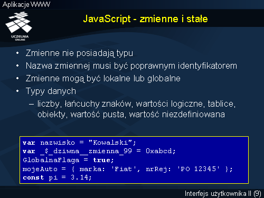264x198 pixels.
Task: Click code line starting 'mojeAuto ='
Action: (x=128, y=169)
